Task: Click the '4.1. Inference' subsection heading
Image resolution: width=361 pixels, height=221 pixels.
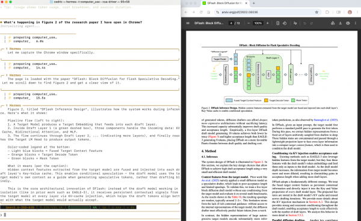Action: (209, 157)
